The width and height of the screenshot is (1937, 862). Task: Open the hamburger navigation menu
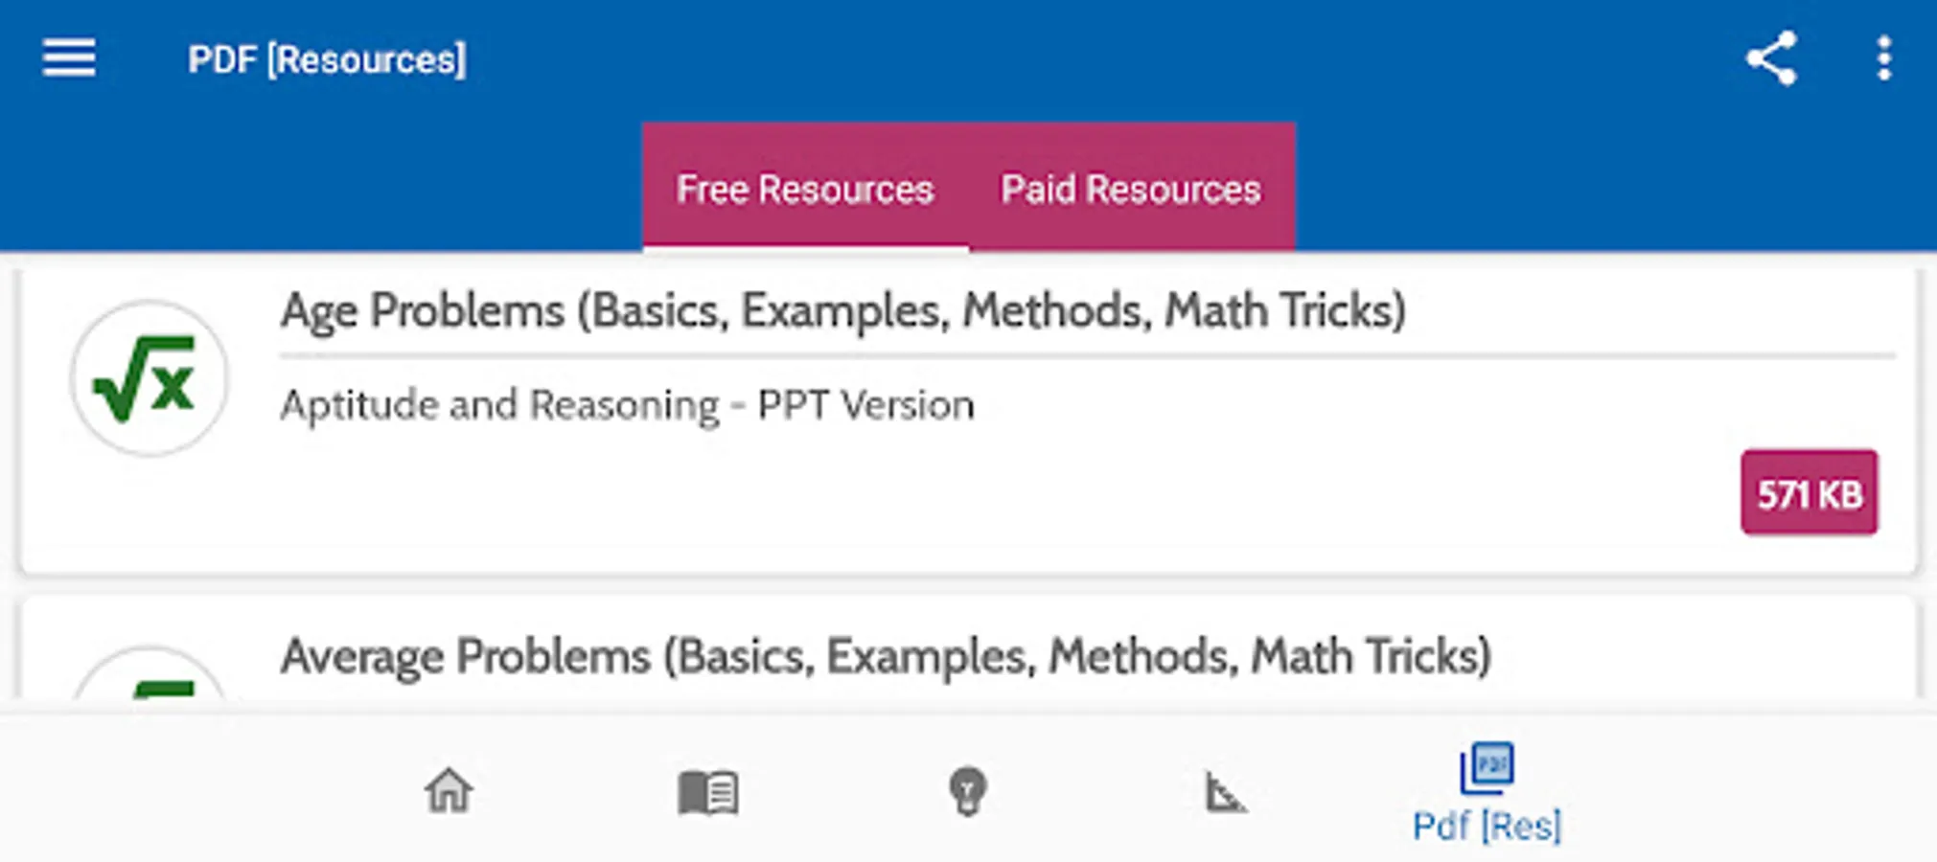(69, 58)
